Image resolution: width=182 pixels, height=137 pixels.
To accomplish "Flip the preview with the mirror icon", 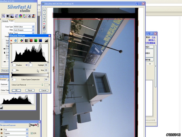I will tap(44, 20).
